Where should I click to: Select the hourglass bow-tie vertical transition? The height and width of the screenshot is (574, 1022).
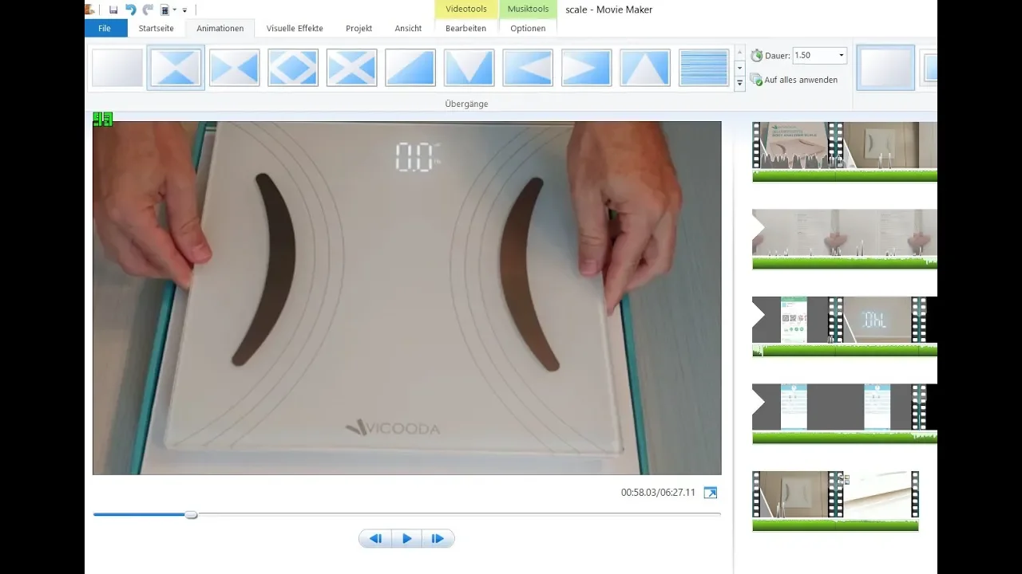click(x=176, y=67)
